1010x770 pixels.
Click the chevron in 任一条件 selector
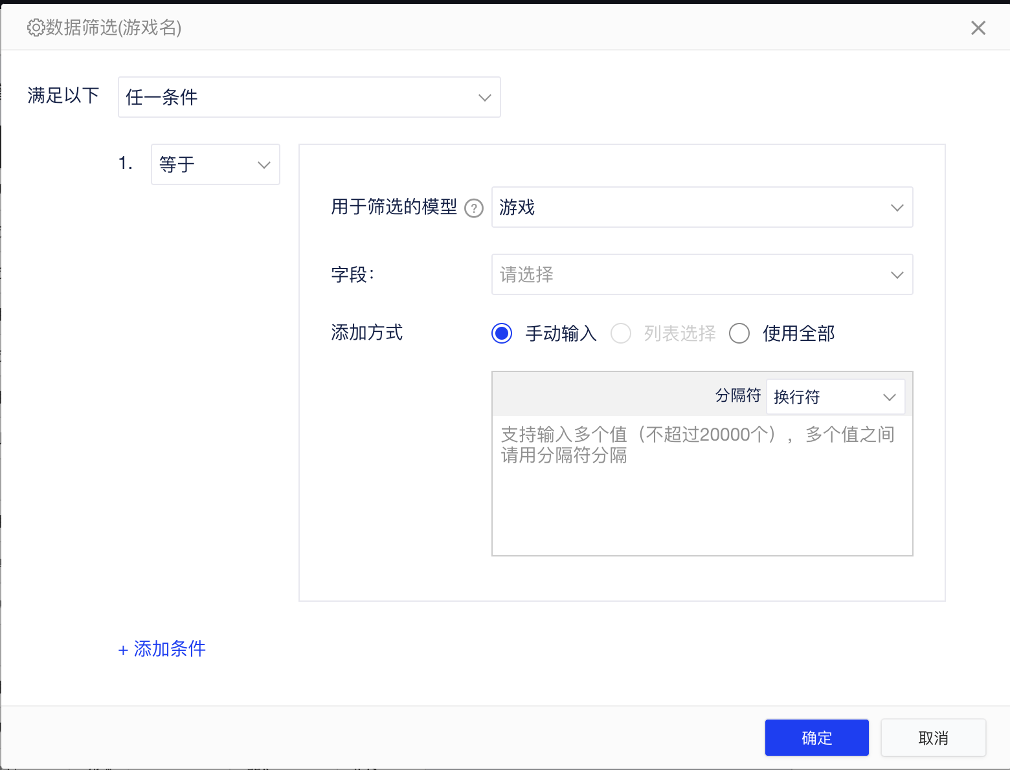tap(484, 97)
